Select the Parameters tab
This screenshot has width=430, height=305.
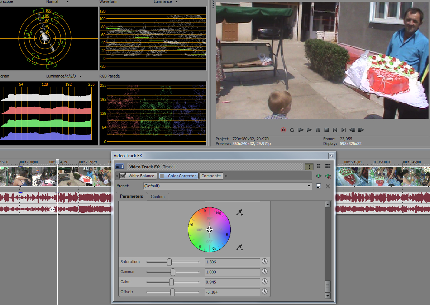pos(131,196)
